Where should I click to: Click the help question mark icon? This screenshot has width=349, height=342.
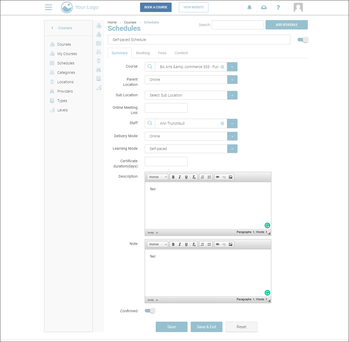[x=278, y=7]
